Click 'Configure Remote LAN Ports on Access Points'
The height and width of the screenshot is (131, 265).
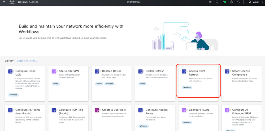[201, 115]
